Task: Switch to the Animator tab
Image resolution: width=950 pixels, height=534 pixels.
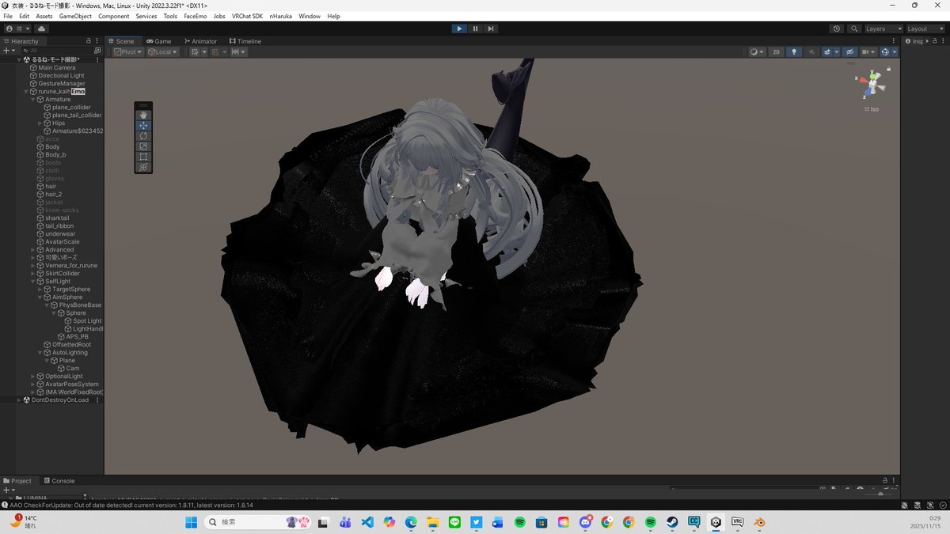Action: pyautogui.click(x=200, y=41)
